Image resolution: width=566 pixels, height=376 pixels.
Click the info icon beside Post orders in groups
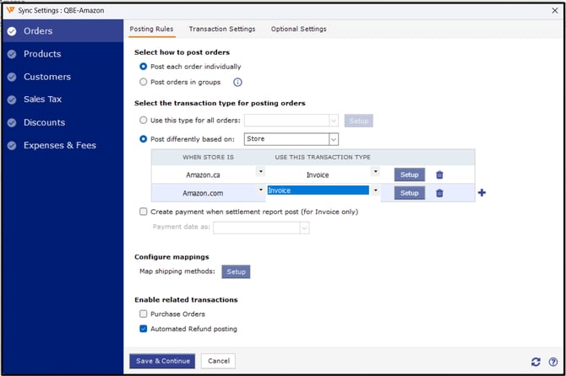point(237,83)
